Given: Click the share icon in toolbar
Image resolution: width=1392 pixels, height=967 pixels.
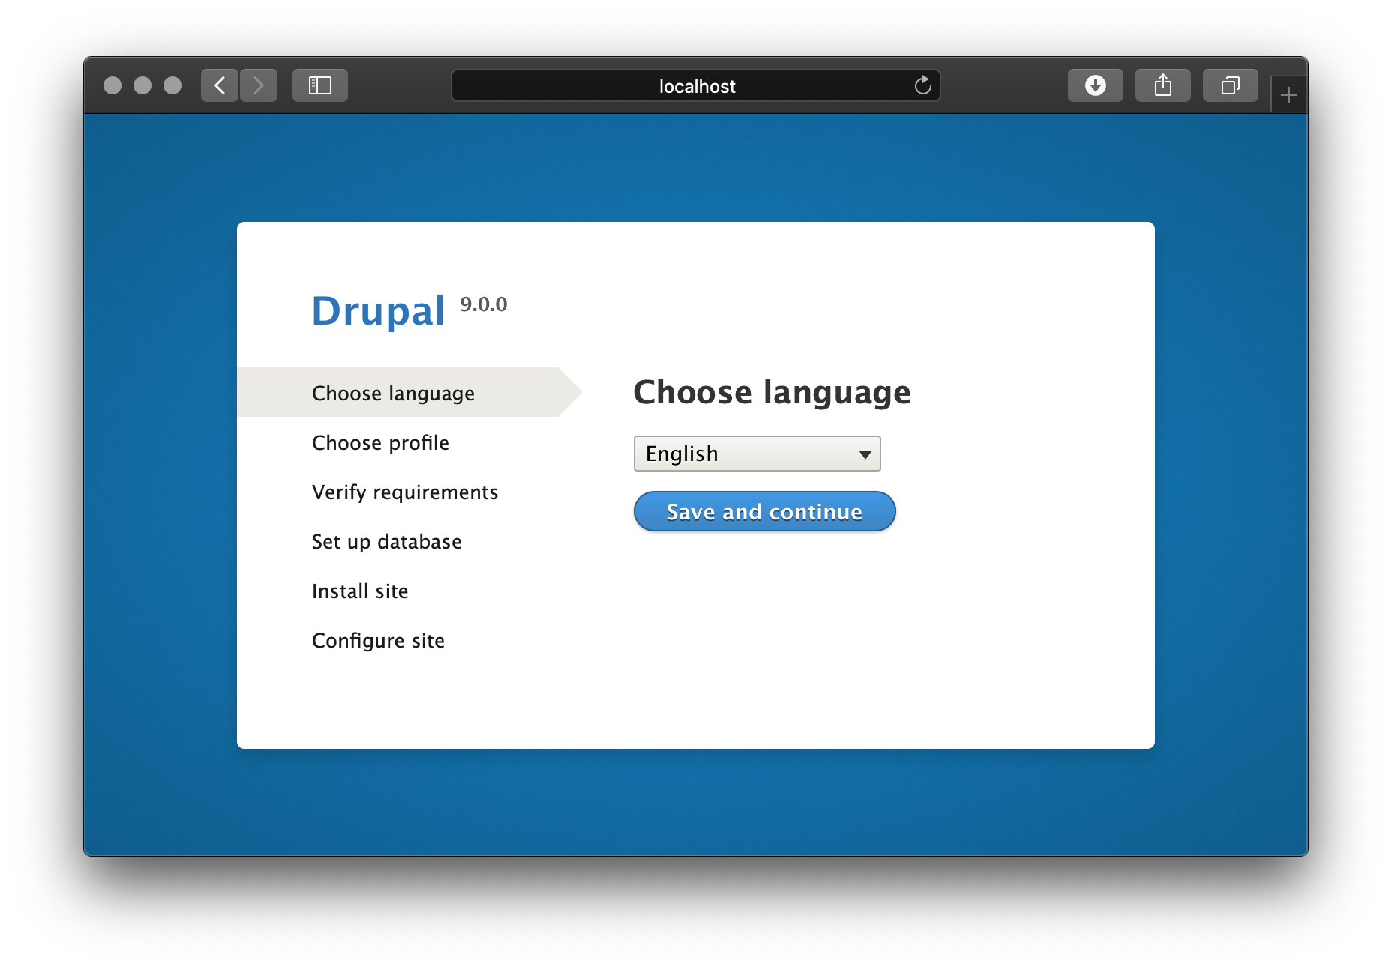Looking at the screenshot, I should click(x=1162, y=85).
